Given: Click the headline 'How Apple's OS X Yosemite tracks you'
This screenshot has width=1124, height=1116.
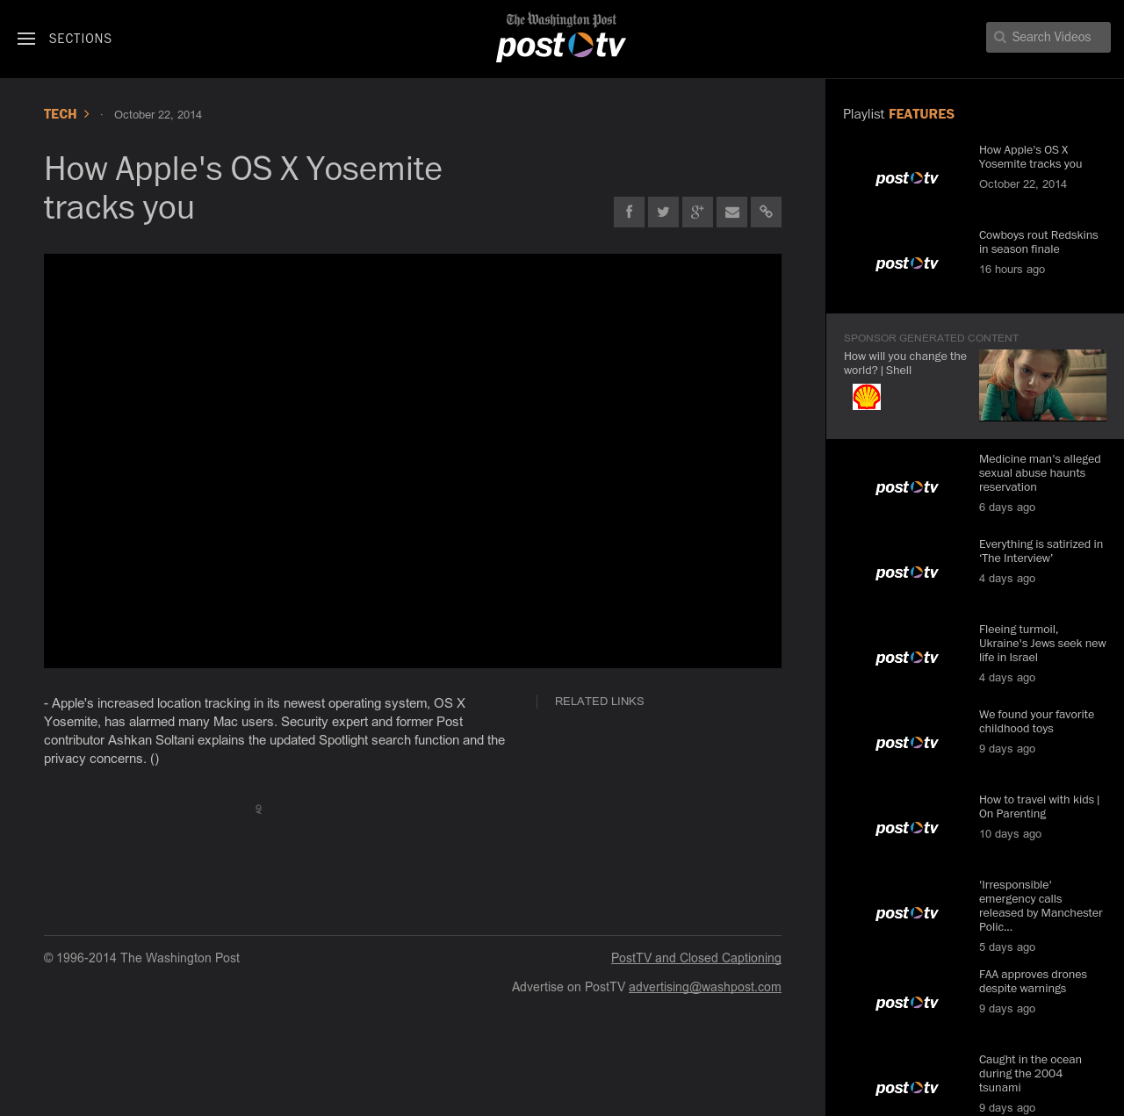Looking at the screenshot, I should click(243, 188).
